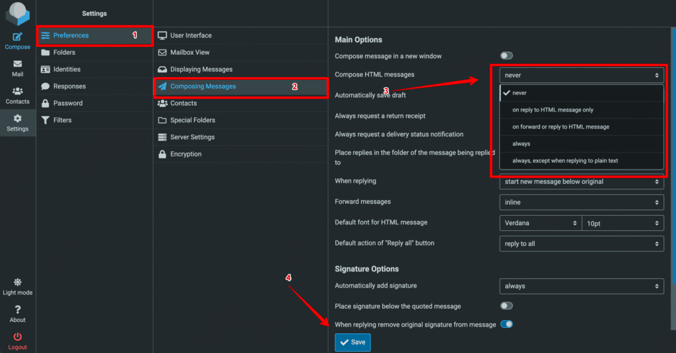Open the 10pt font size selector
Screen dimensions: 676x353
[x=623, y=223]
